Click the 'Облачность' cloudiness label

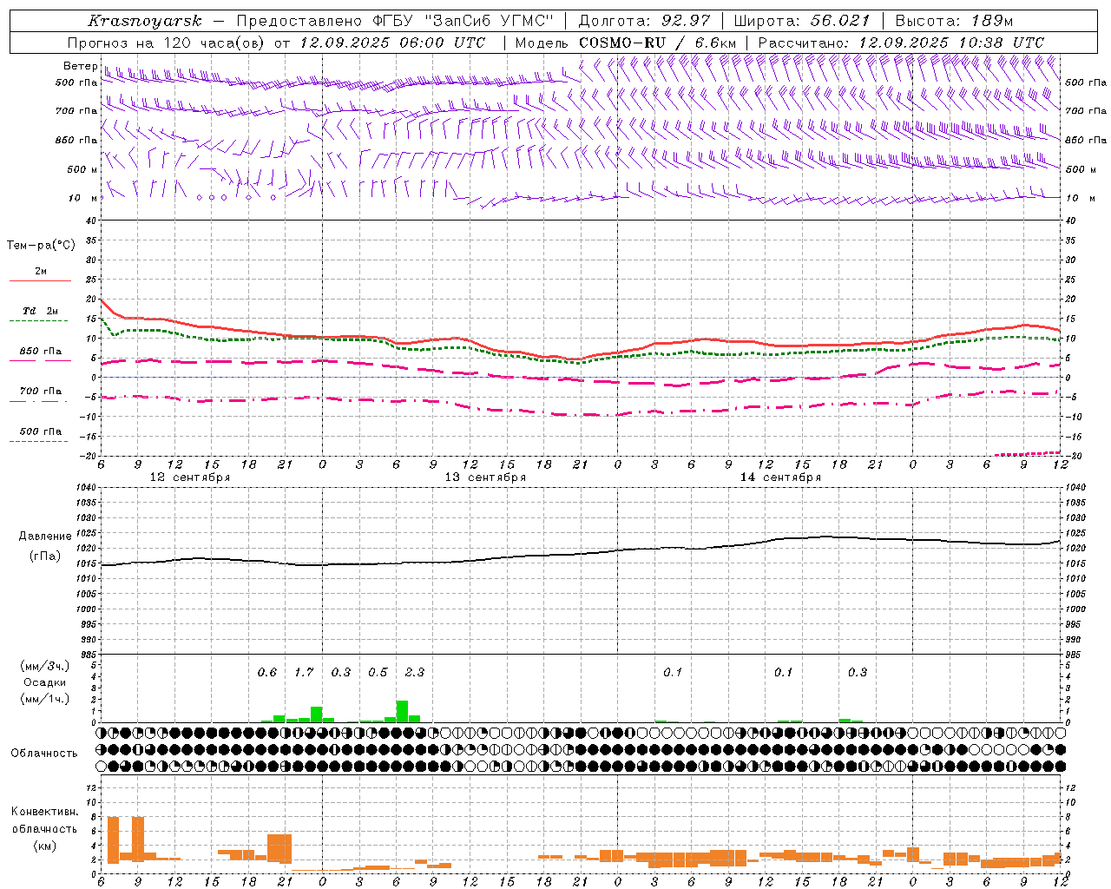click(44, 753)
